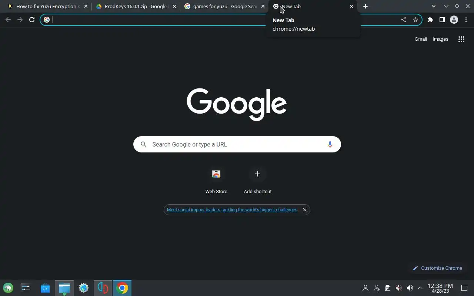Close the ProdKeys 16.0.1.zip tab
This screenshot has width=474, height=296.
pyautogui.click(x=174, y=6)
